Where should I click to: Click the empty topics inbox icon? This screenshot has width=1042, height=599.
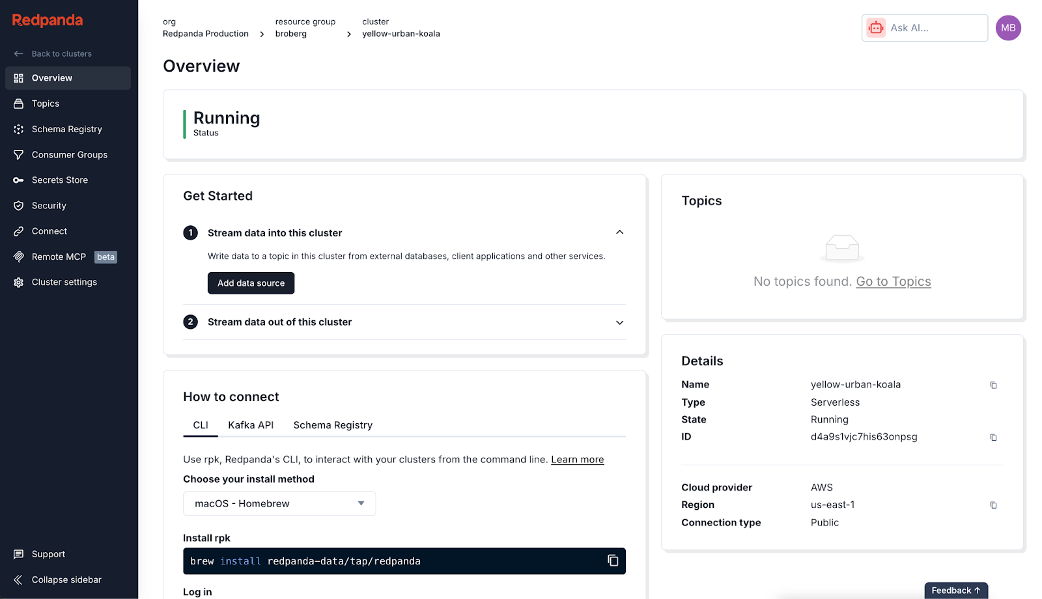[x=842, y=248]
